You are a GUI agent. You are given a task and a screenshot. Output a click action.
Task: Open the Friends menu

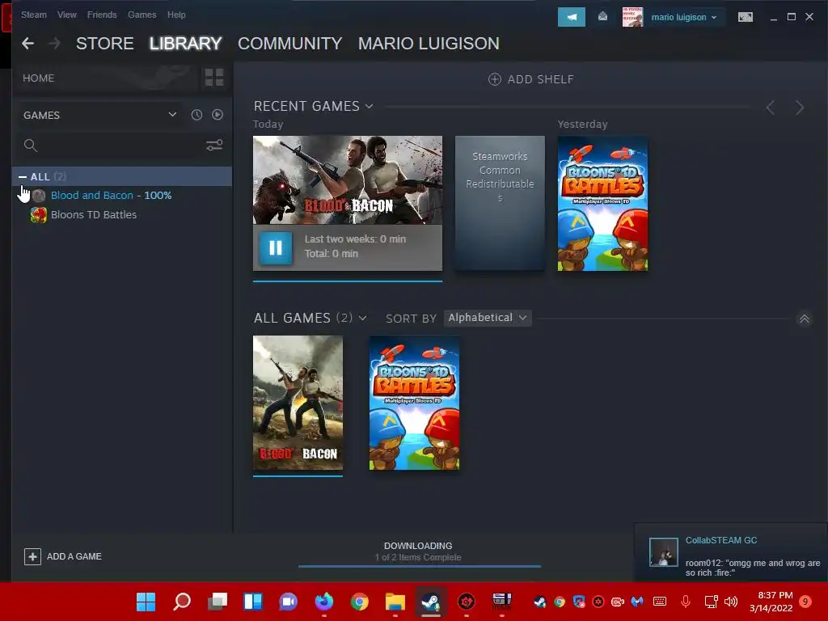102,15
